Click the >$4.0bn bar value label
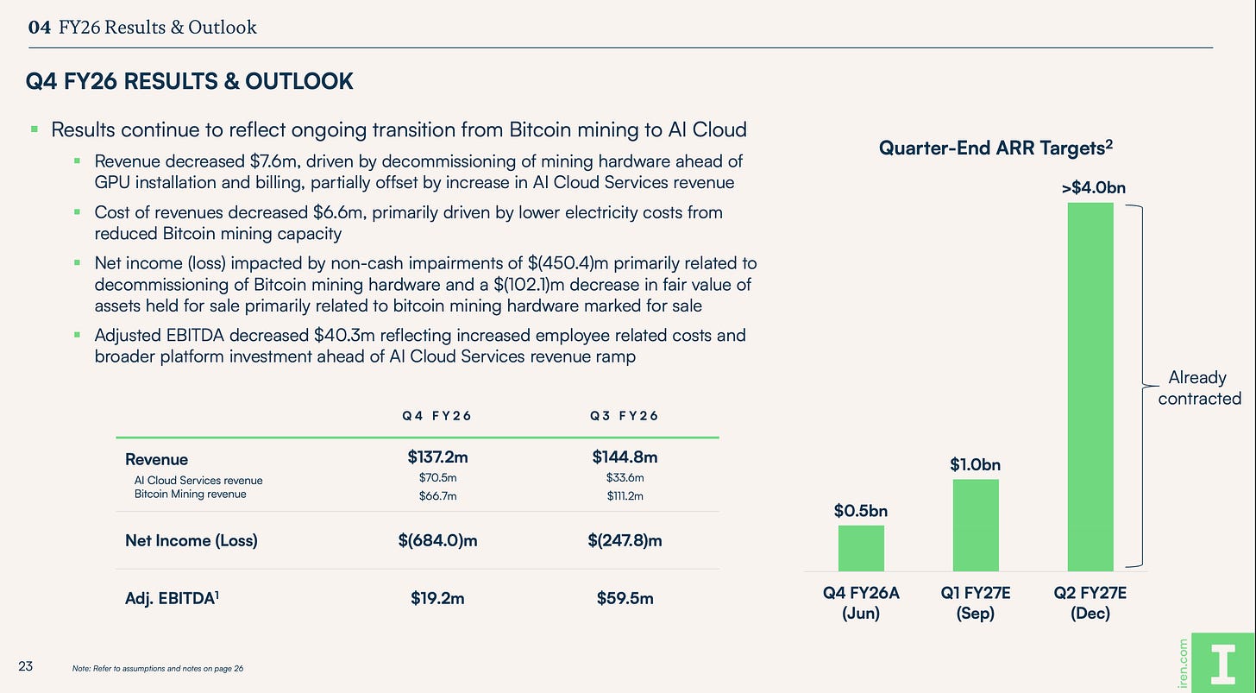This screenshot has width=1256, height=693. (x=1090, y=187)
